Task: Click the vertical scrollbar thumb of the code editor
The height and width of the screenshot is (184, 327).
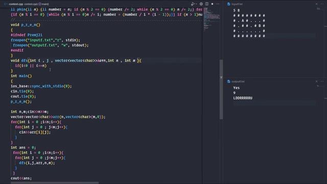Action: [221, 89]
